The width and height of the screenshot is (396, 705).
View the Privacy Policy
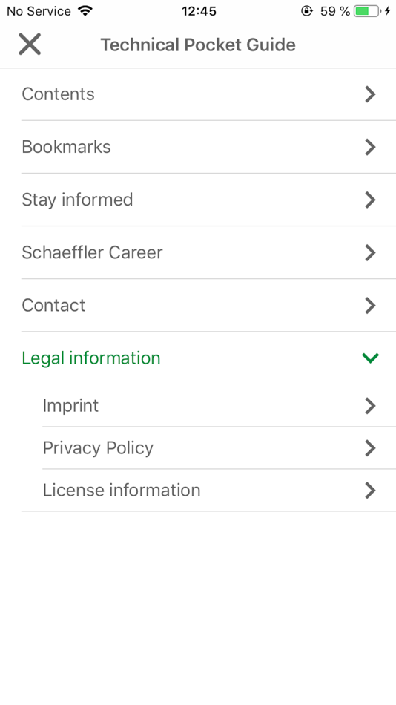(219, 447)
